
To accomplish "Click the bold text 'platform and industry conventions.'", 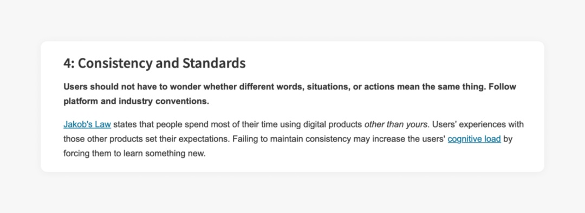I will 136,102.
